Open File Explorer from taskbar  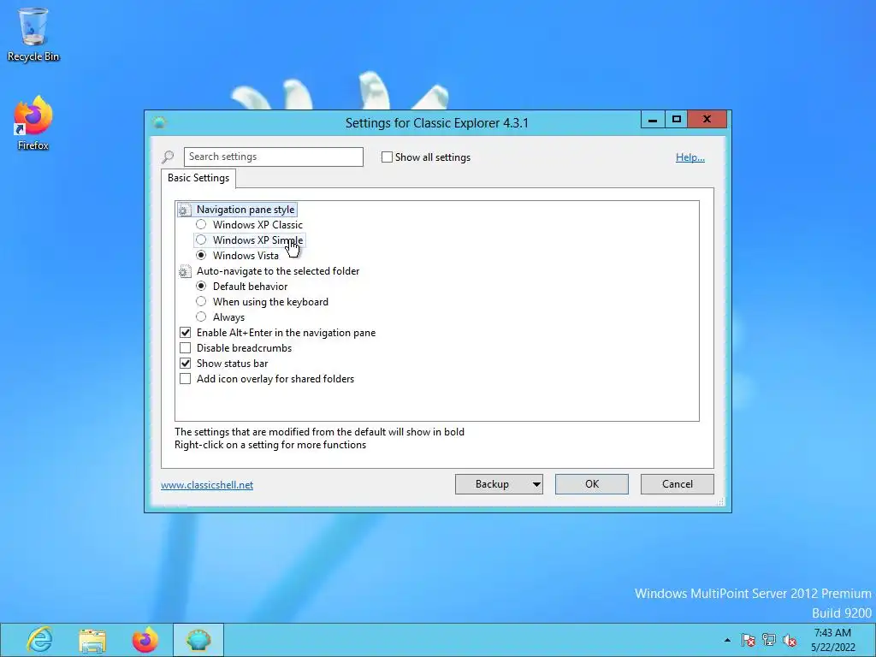click(92, 640)
